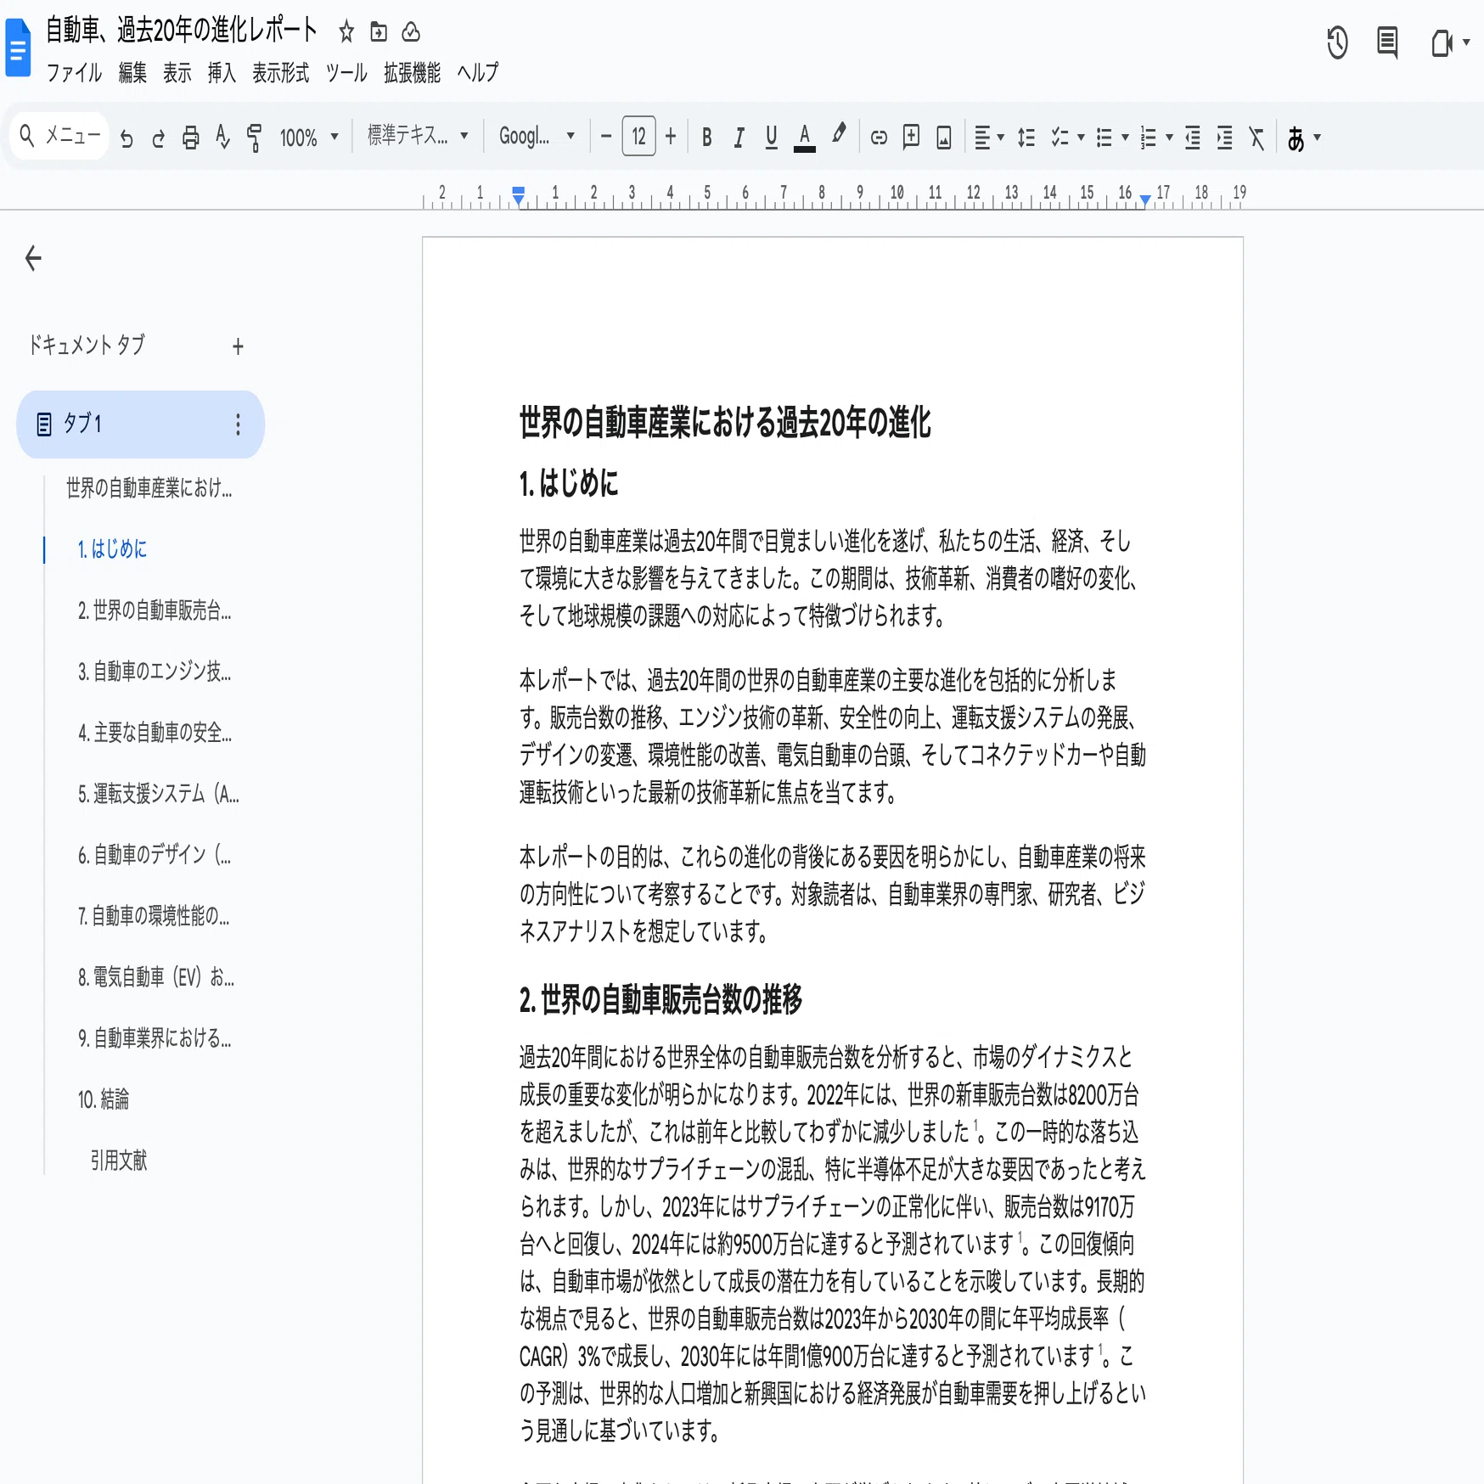This screenshot has height=1484, width=1484.
Task: Click the font size 12 field
Action: pyautogui.click(x=638, y=137)
